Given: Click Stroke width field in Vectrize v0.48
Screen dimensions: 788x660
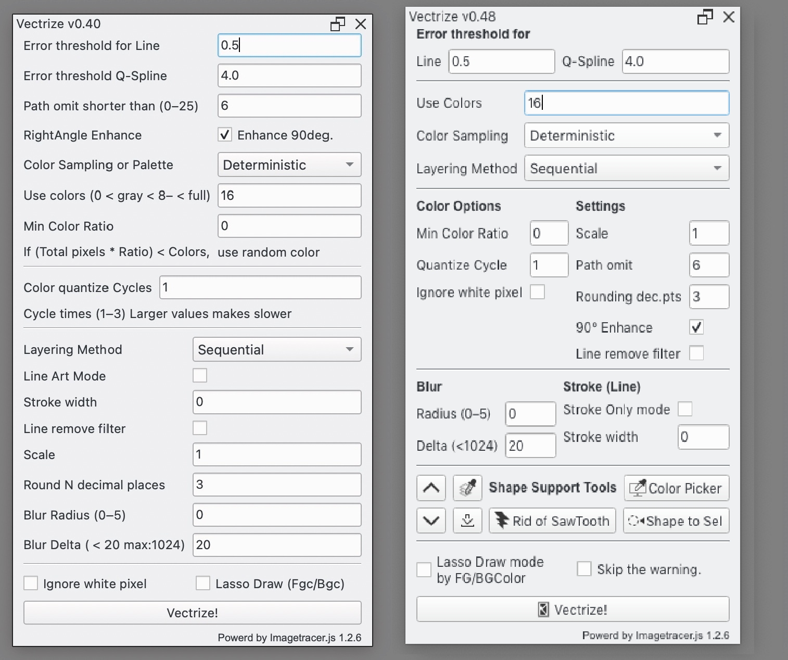Looking at the screenshot, I should point(704,437).
